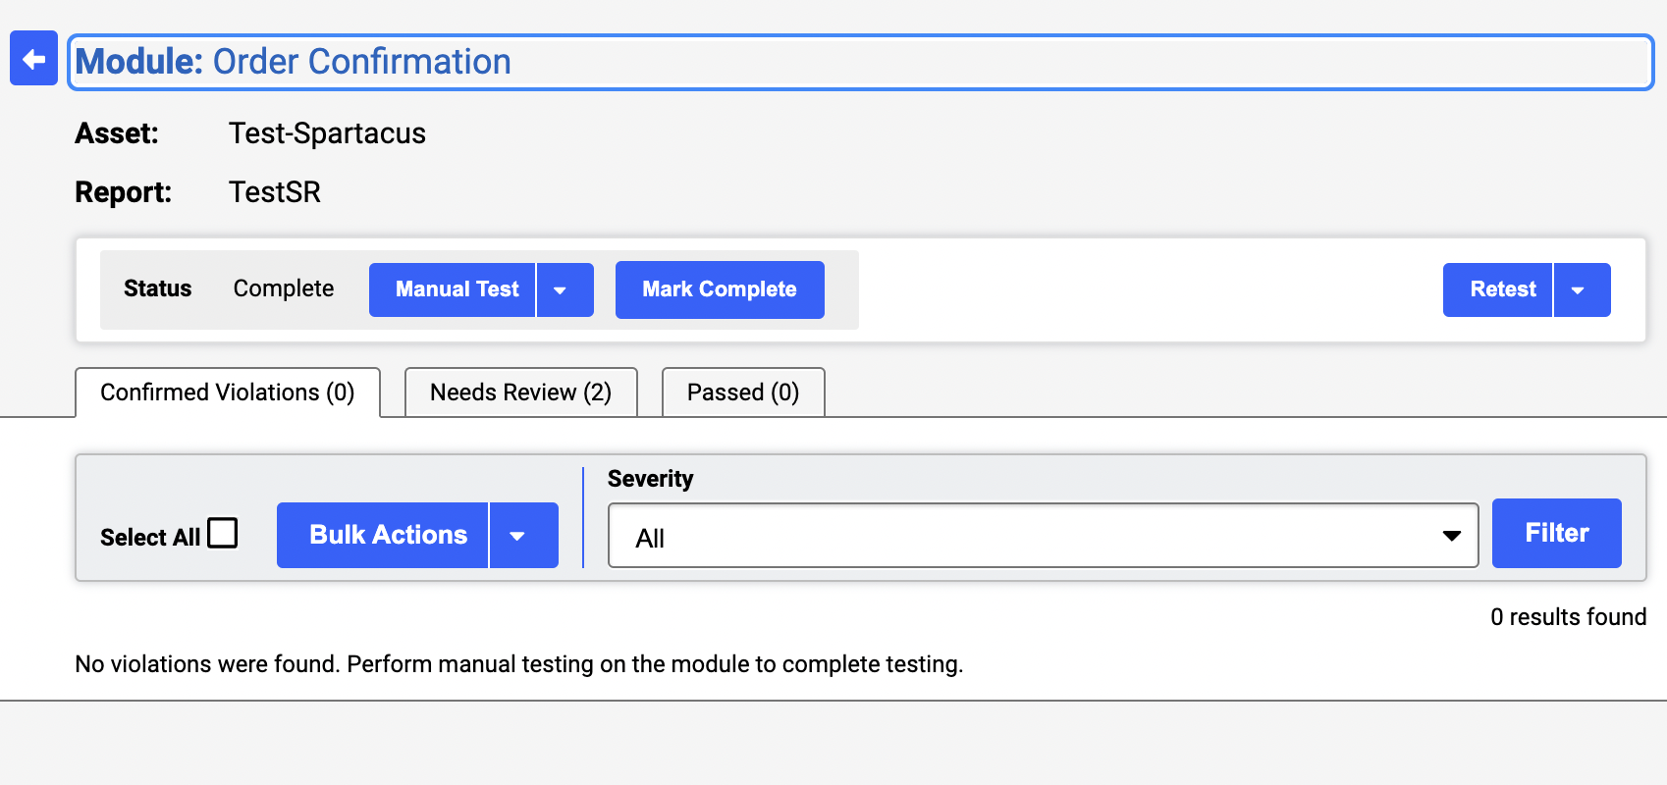Toggle the Select All checkbox
Viewport: 1667px width, 785px height.
tap(223, 533)
